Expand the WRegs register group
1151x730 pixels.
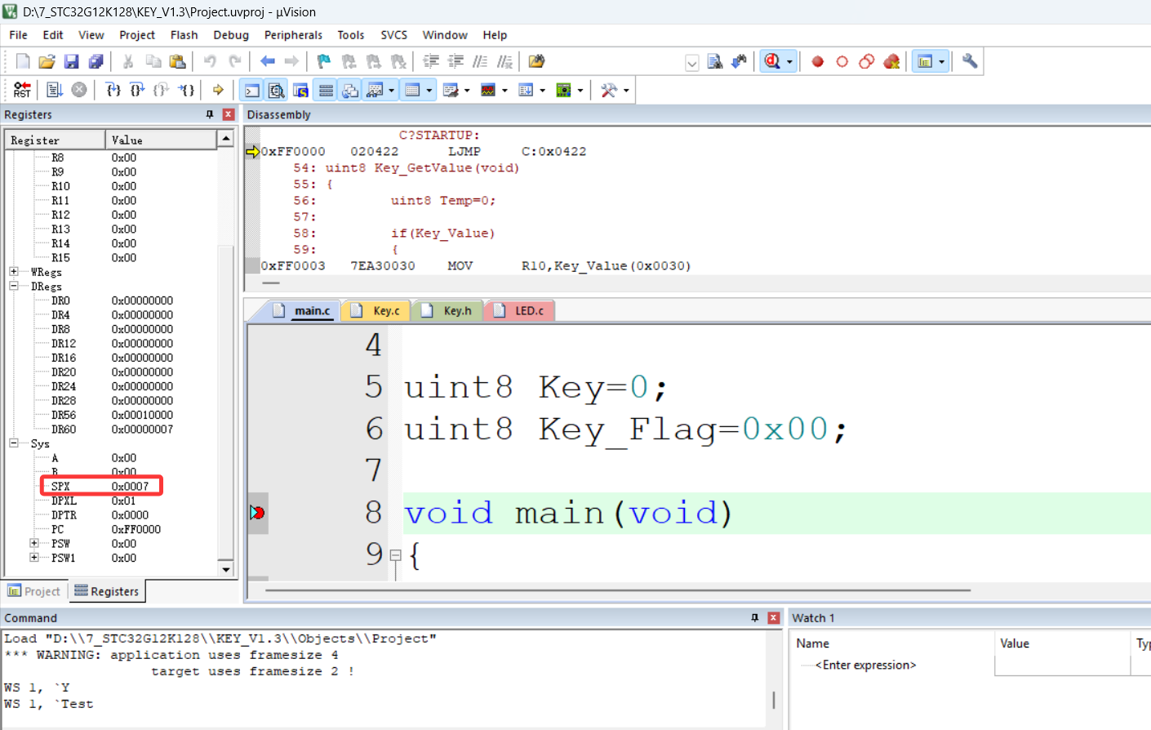click(14, 272)
